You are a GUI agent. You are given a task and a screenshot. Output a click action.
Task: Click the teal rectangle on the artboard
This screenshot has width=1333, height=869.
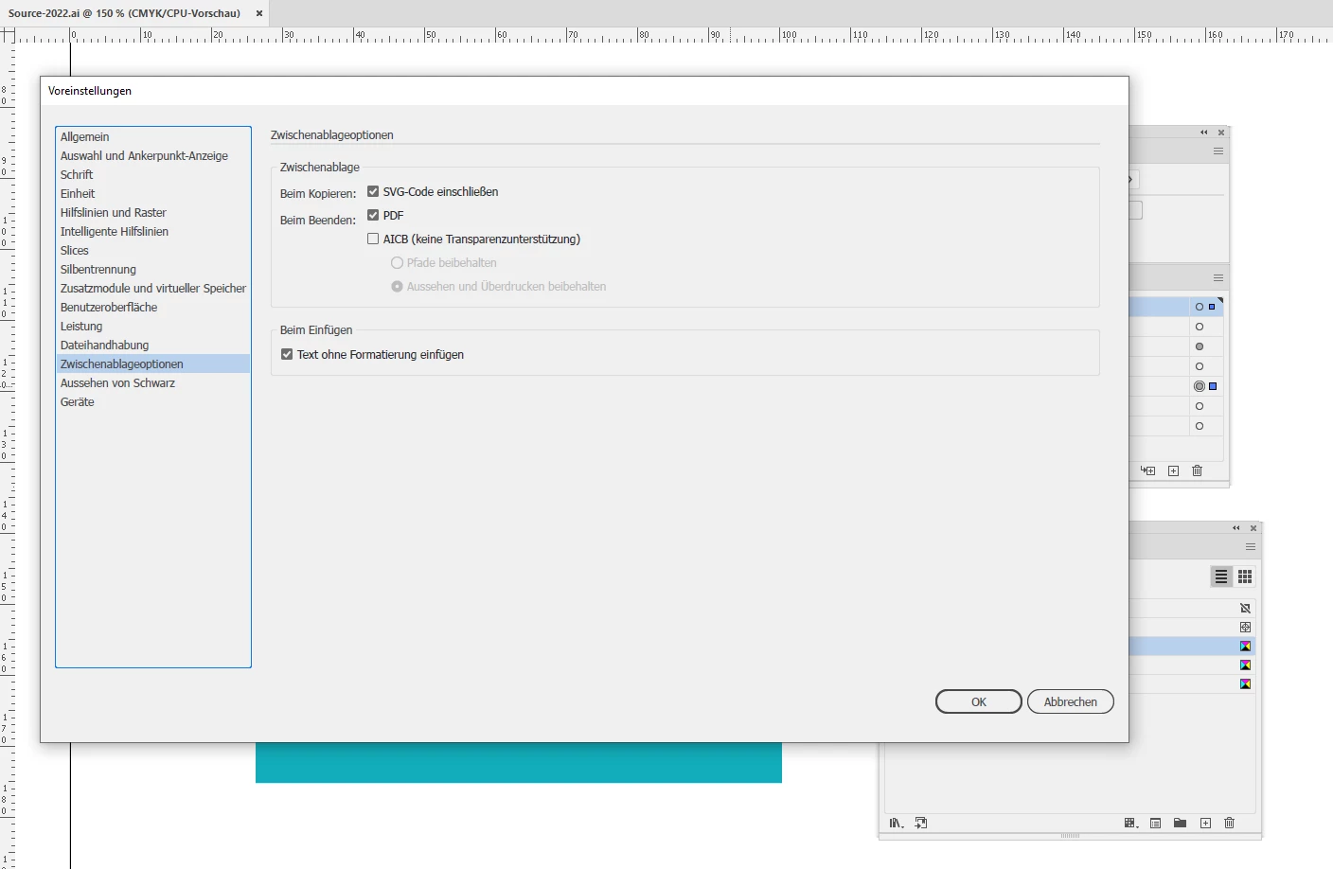(519, 762)
